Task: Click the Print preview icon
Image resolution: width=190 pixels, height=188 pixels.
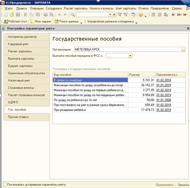Action: [51, 15]
